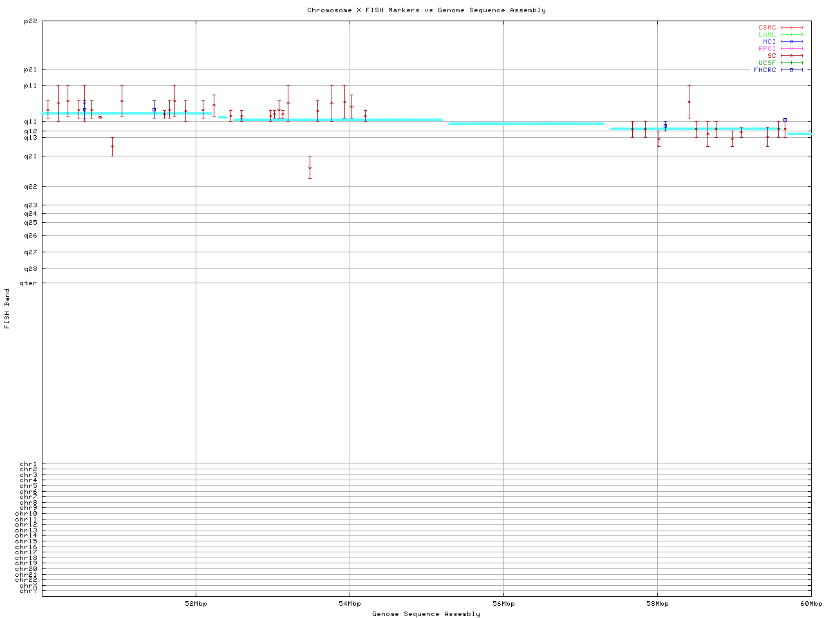The image size is (824, 618).
Task: Click the cyan bar between 56Mbp and 57Mbp
Action: [x=525, y=123]
